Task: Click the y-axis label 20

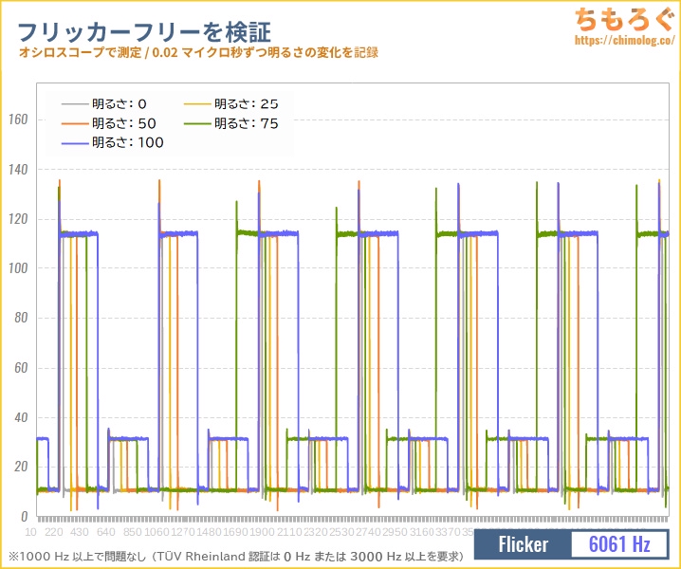Action: pyautogui.click(x=21, y=467)
